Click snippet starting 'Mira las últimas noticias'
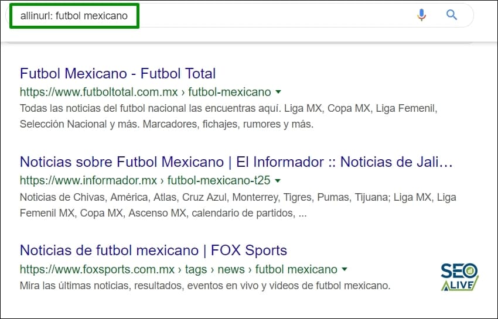The width and height of the screenshot is (498, 319). tap(205, 286)
